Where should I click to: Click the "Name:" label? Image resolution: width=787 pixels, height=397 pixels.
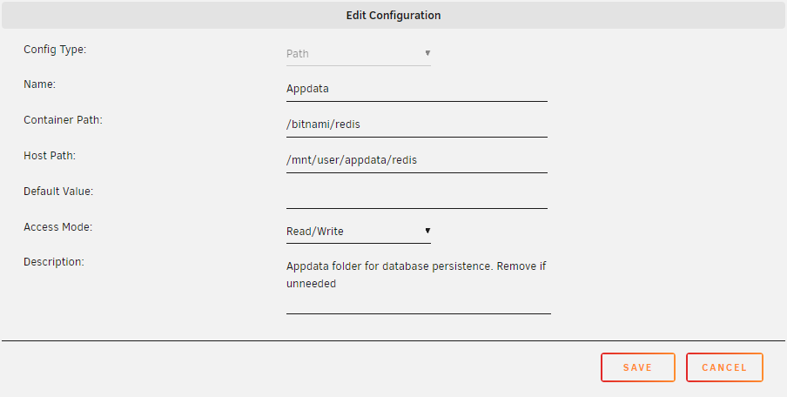pos(40,84)
